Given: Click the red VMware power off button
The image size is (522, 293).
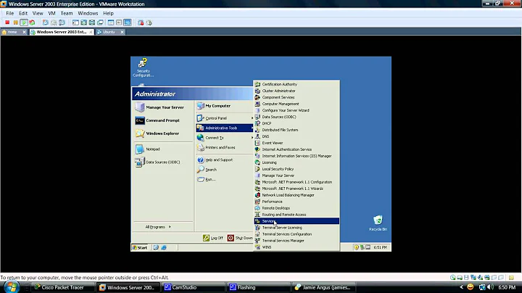Looking at the screenshot, I should 7,22.
